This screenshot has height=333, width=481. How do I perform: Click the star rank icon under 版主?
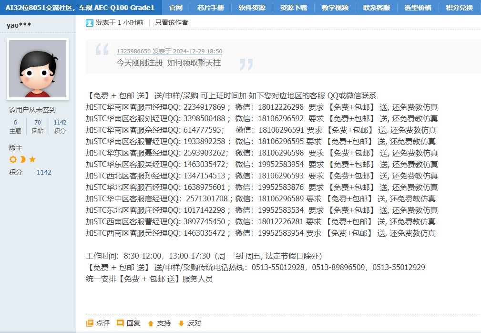point(32,159)
